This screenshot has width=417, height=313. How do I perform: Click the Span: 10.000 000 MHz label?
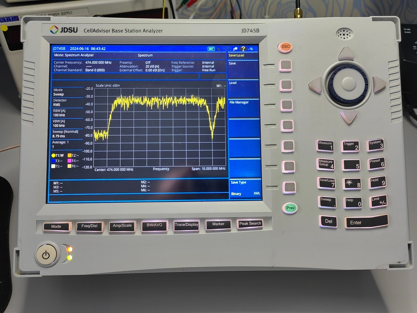[x=208, y=169]
